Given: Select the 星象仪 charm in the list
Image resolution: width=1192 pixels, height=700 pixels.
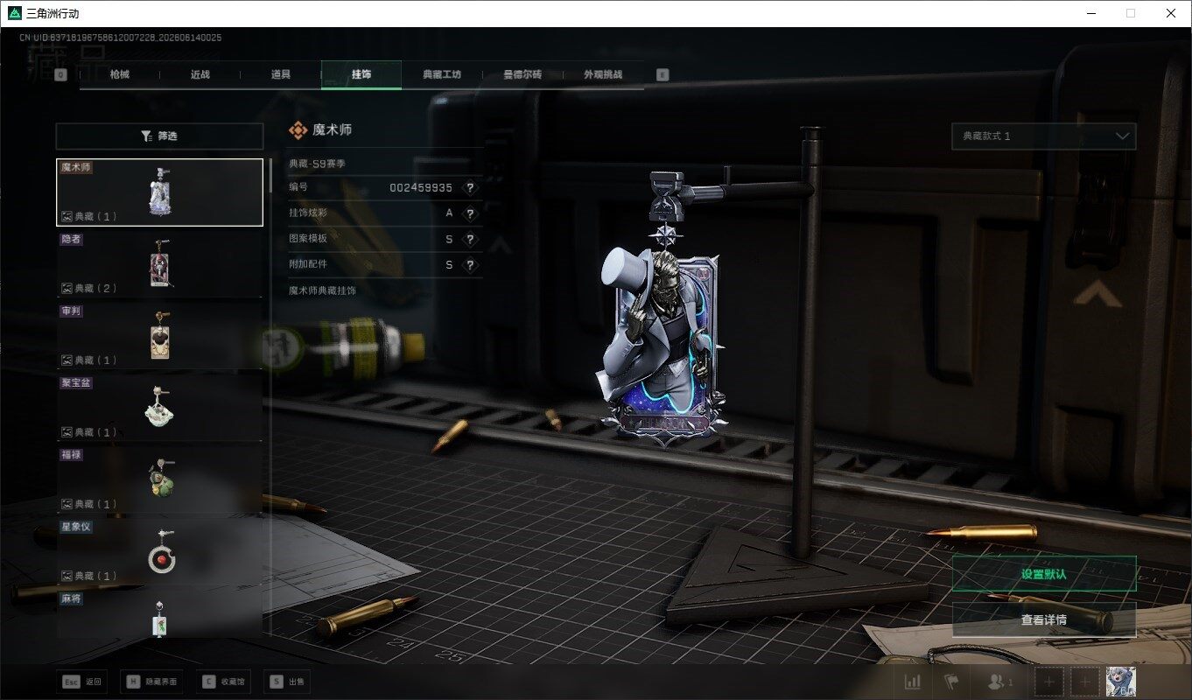Looking at the screenshot, I should (159, 551).
